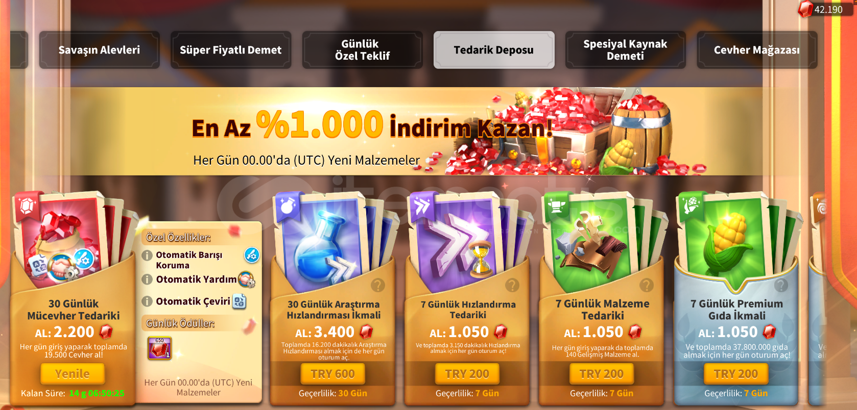Select the daily gem reward item icon

[x=159, y=348]
